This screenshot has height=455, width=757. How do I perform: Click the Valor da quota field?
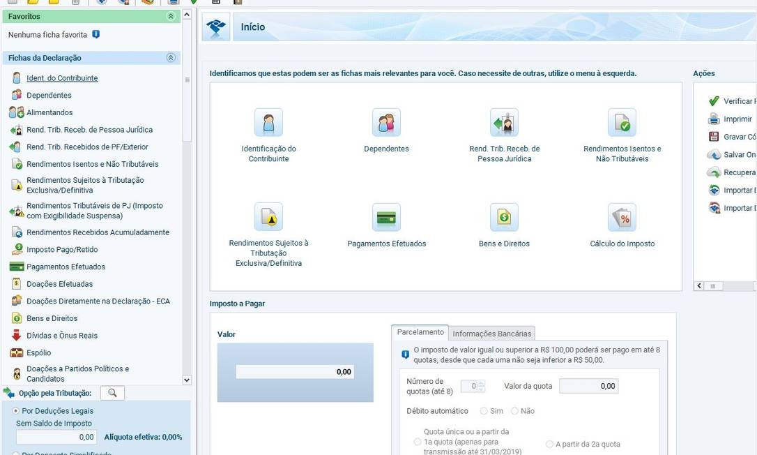click(588, 386)
